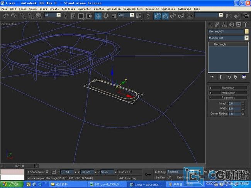This screenshot has width=251, height=188.
Task: Click the time slider 0 / 100
Action: 19,166
